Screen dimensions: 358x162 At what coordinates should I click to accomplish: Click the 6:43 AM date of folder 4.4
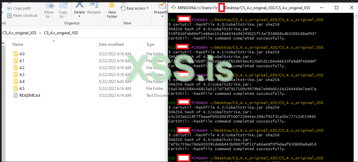pyautogui.click(x=115, y=81)
